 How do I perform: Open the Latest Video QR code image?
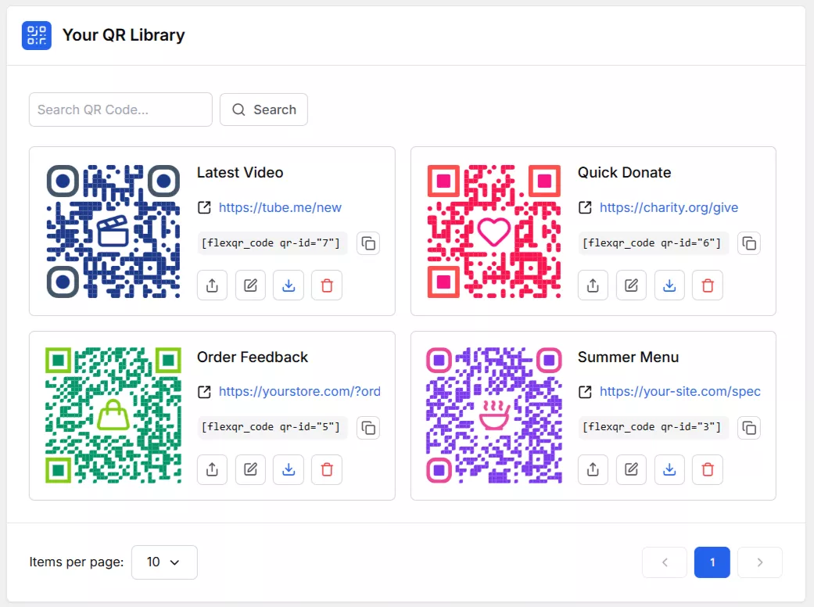[113, 232]
